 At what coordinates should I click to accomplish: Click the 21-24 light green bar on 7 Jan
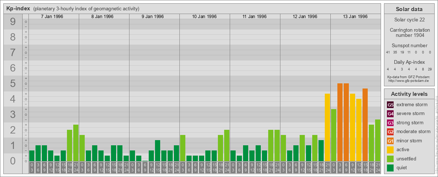tap(76, 143)
